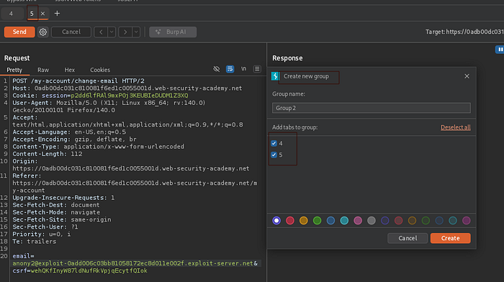Open Repeater send settings gear
This screenshot has height=282, width=504.
pyautogui.click(x=42, y=32)
